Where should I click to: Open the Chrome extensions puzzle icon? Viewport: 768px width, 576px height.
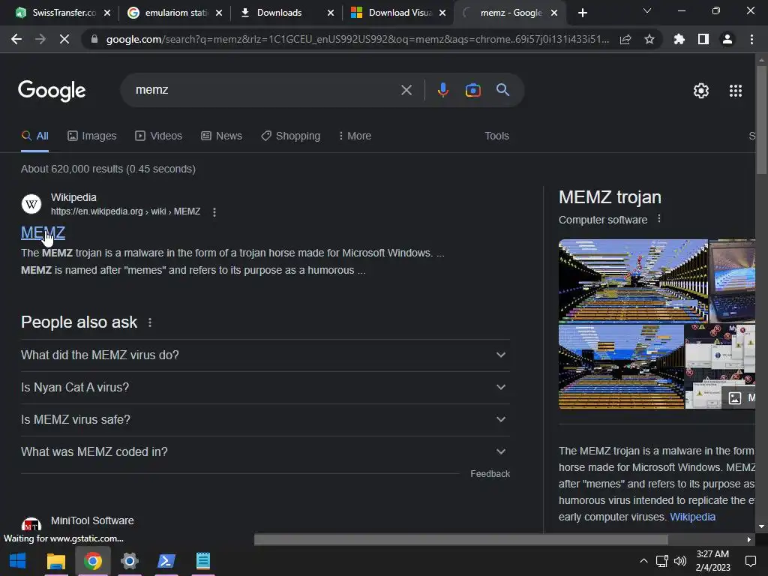[679, 39]
